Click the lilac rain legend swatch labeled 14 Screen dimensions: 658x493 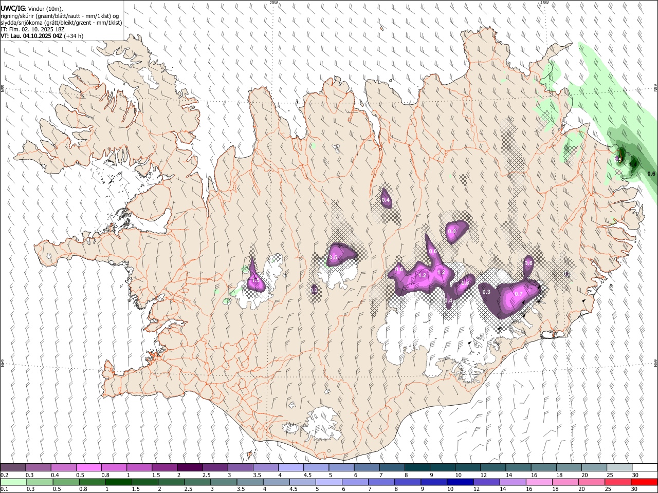(x=513, y=482)
